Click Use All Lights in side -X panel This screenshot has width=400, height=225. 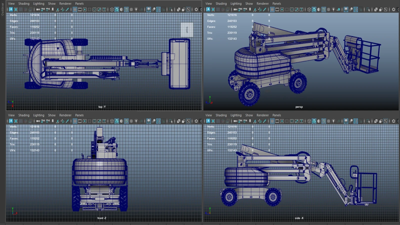333,121
